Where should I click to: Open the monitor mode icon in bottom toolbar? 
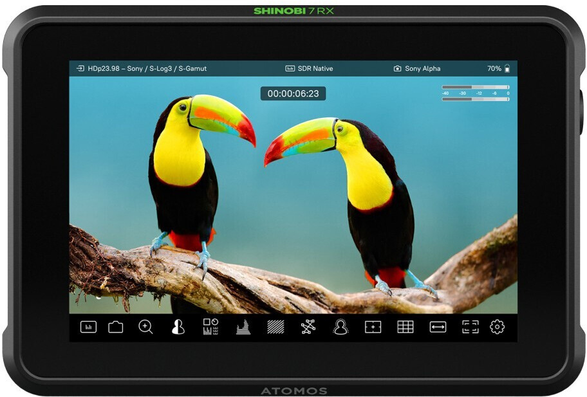[88, 327]
